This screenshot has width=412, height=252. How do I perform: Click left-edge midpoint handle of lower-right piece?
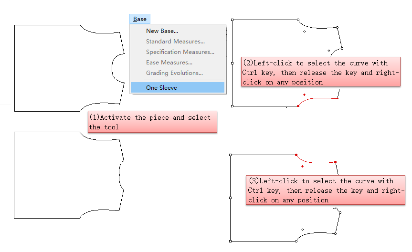click(231, 198)
